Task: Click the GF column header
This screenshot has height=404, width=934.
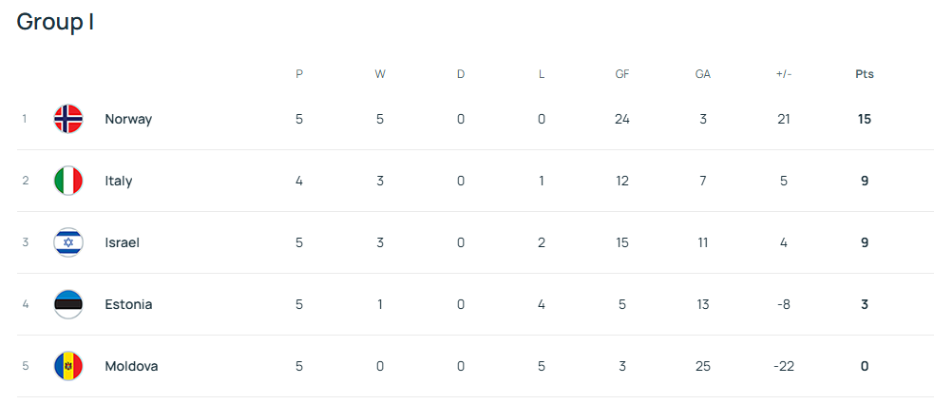Action: coord(622,74)
